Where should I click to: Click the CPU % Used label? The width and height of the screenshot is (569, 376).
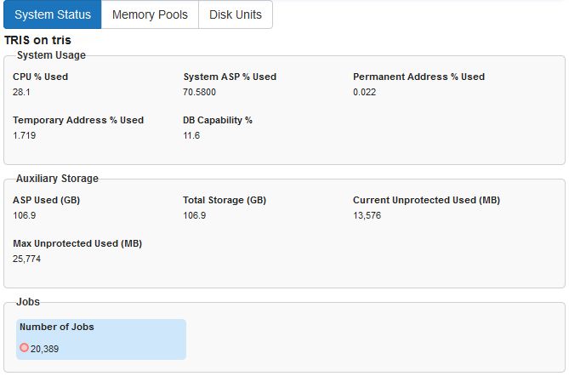(x=40, y=77)
